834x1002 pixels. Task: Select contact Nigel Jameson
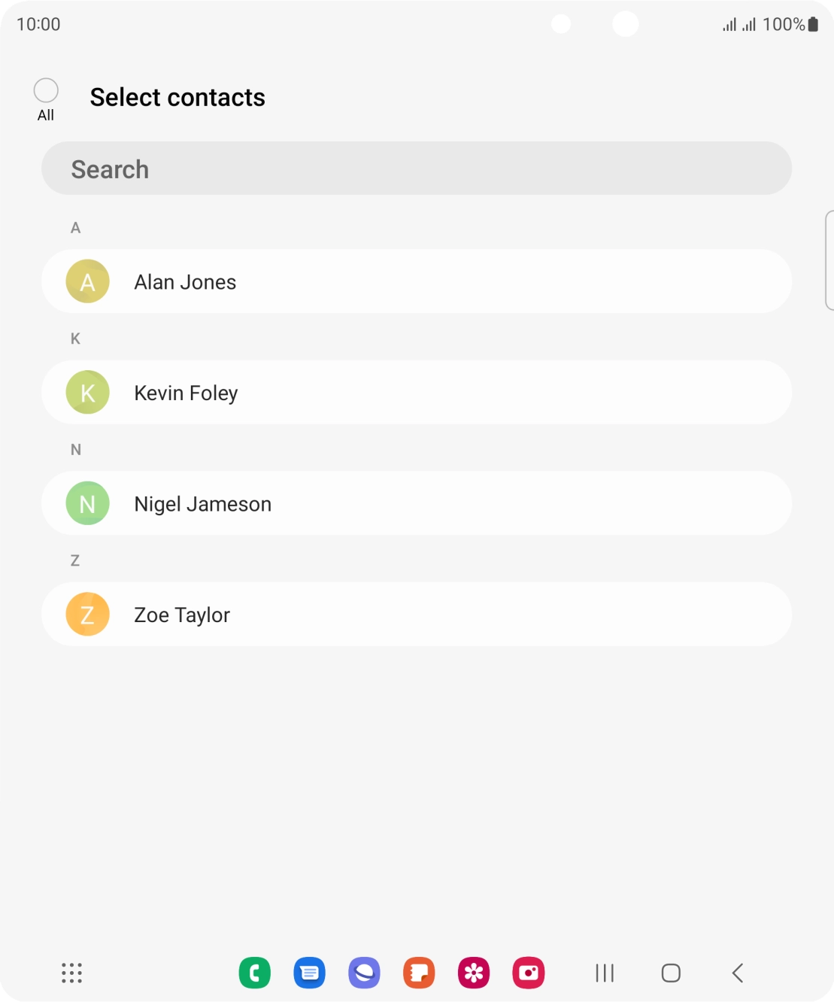click(416, 503)
